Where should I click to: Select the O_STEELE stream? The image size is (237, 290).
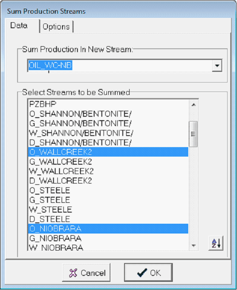click(108, 190)
